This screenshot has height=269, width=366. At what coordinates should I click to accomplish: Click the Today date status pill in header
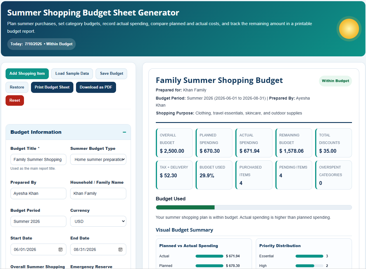(42, 44)
